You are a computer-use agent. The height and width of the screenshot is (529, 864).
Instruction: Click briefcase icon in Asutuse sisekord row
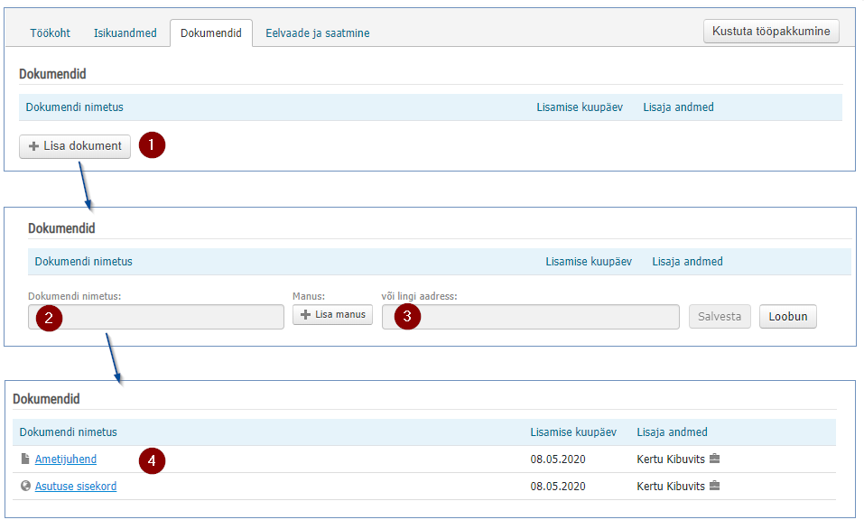[x=715, y=486]
